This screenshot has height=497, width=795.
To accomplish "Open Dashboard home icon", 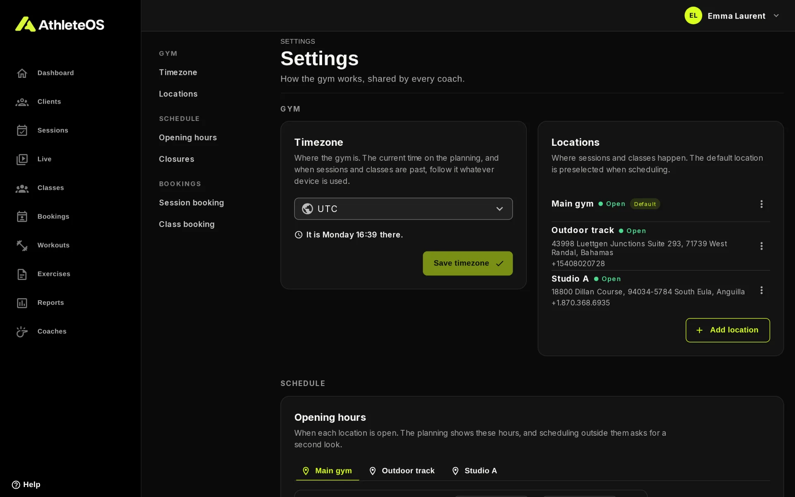I will [22, 73].
